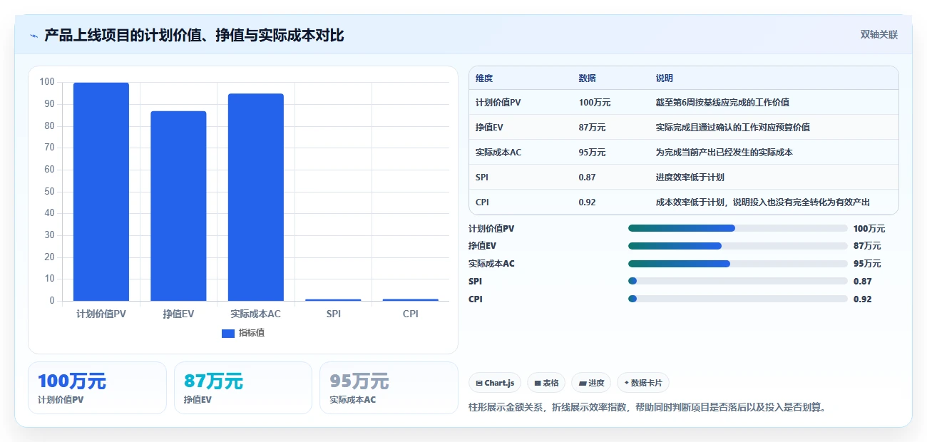This screenshot has width=927, height=442.
Task: Click the 计划价值PV bar in chart
Action: tap(101, 192)
